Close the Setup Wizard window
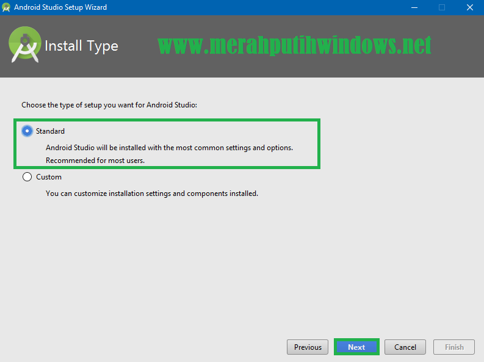The image size is (484, 362). [470, 7]
